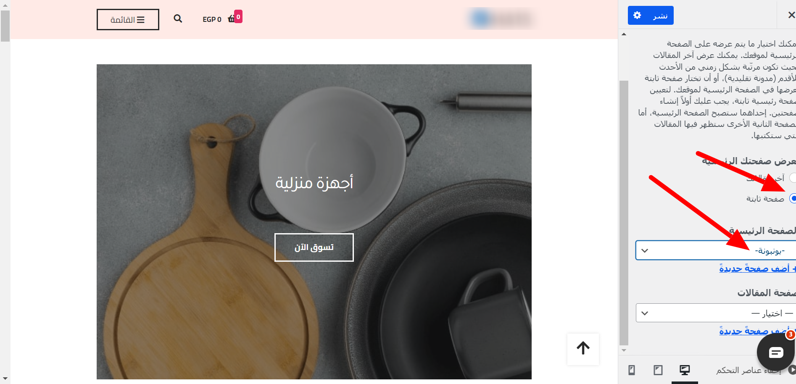
Task: Open the posts page selection dropdown
Action: [716, 313]
